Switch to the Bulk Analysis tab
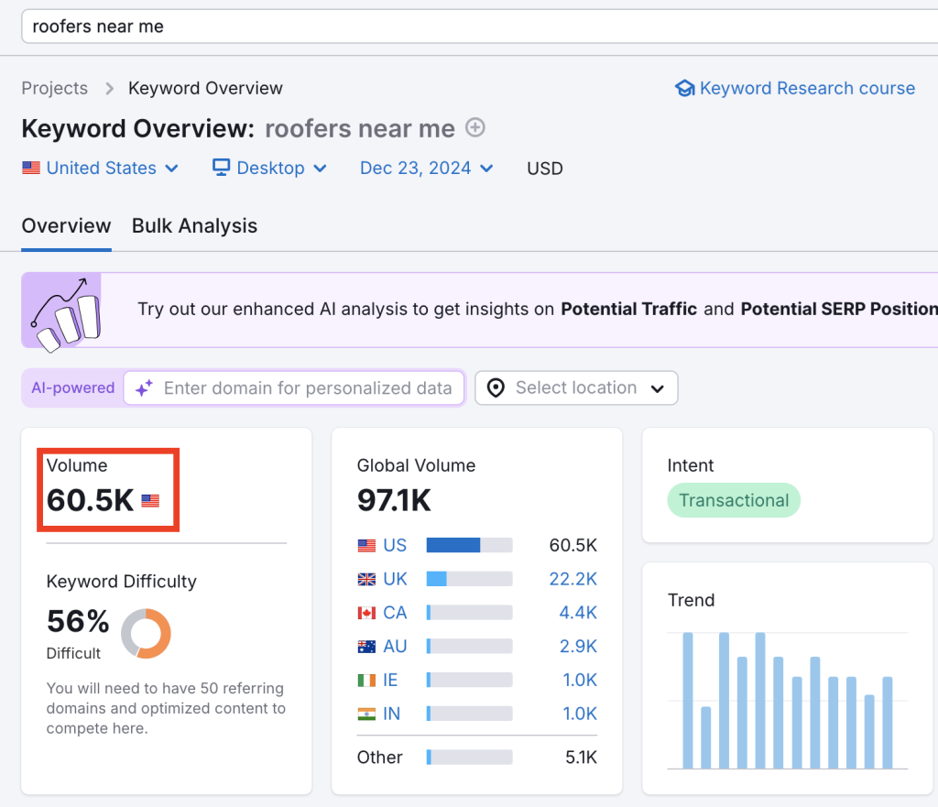Image resolution: width=938 pixels, height=807 pixels. pyautogui.click(x=194, y=225)
